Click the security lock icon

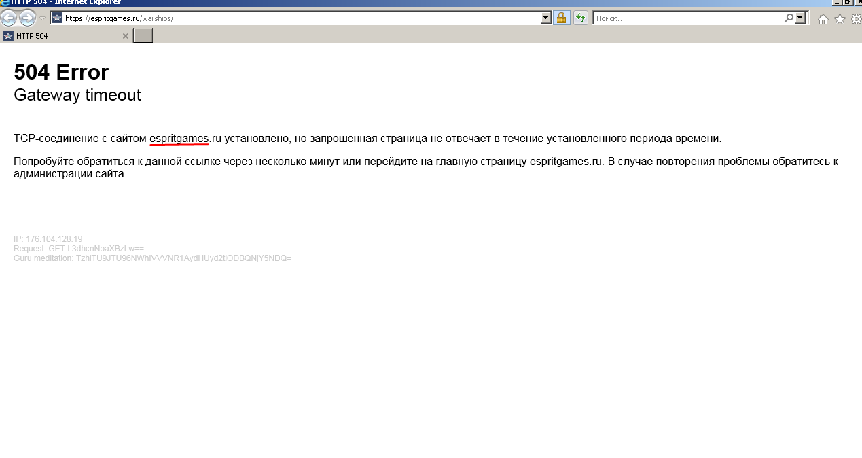click(x=561, y=18)
